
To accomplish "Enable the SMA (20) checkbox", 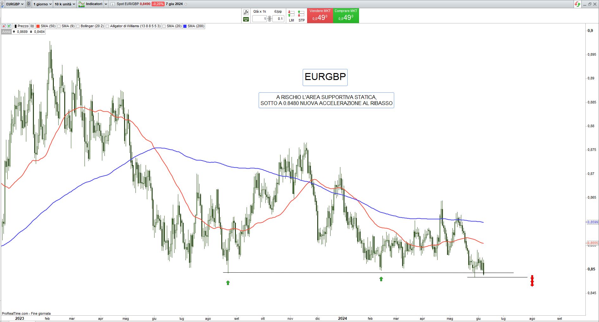I will pos(164,26).
